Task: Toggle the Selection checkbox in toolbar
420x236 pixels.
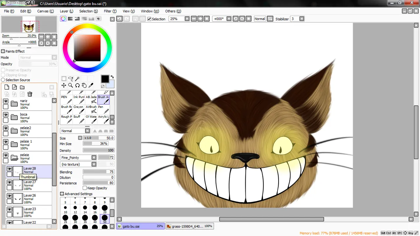Action: [149, 19]
